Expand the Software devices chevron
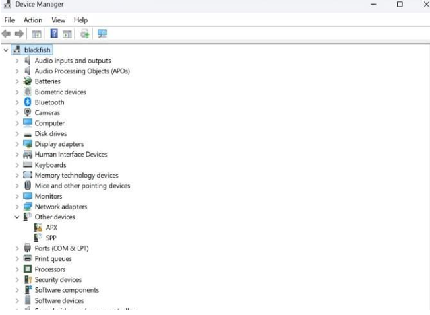The image size is (430, 315). pos(17,300)
